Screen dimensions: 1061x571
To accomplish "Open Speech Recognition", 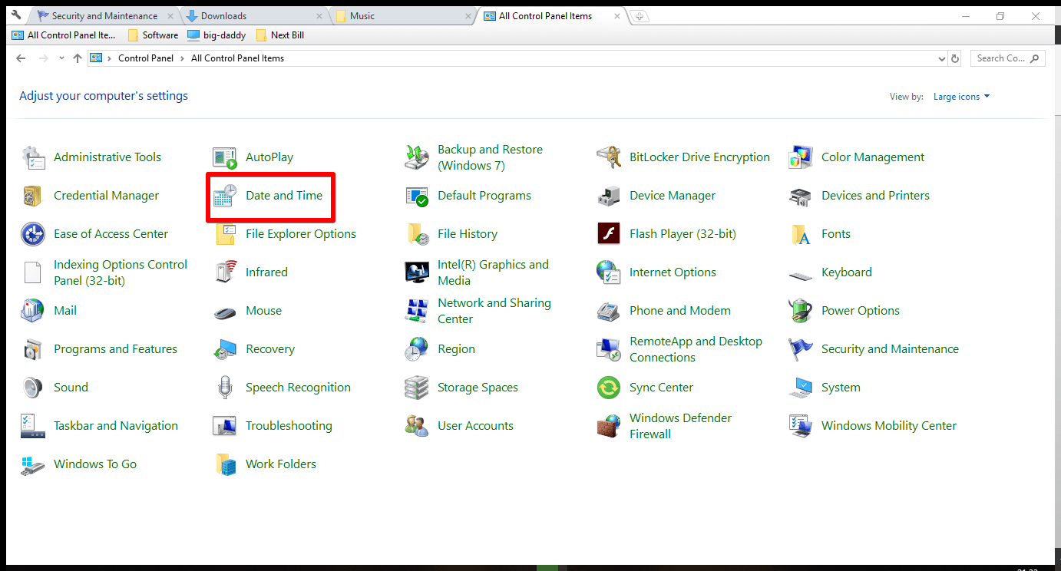I will pos(298,388).
